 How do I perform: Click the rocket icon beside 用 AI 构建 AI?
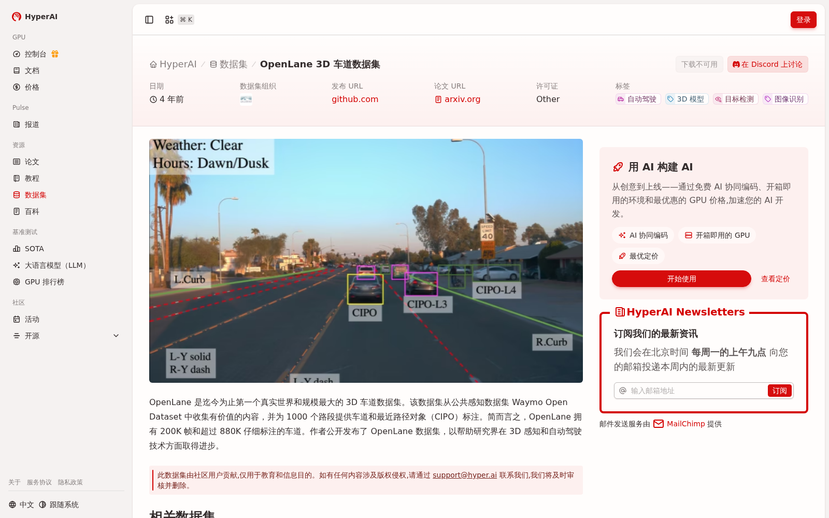coord(618,167)
